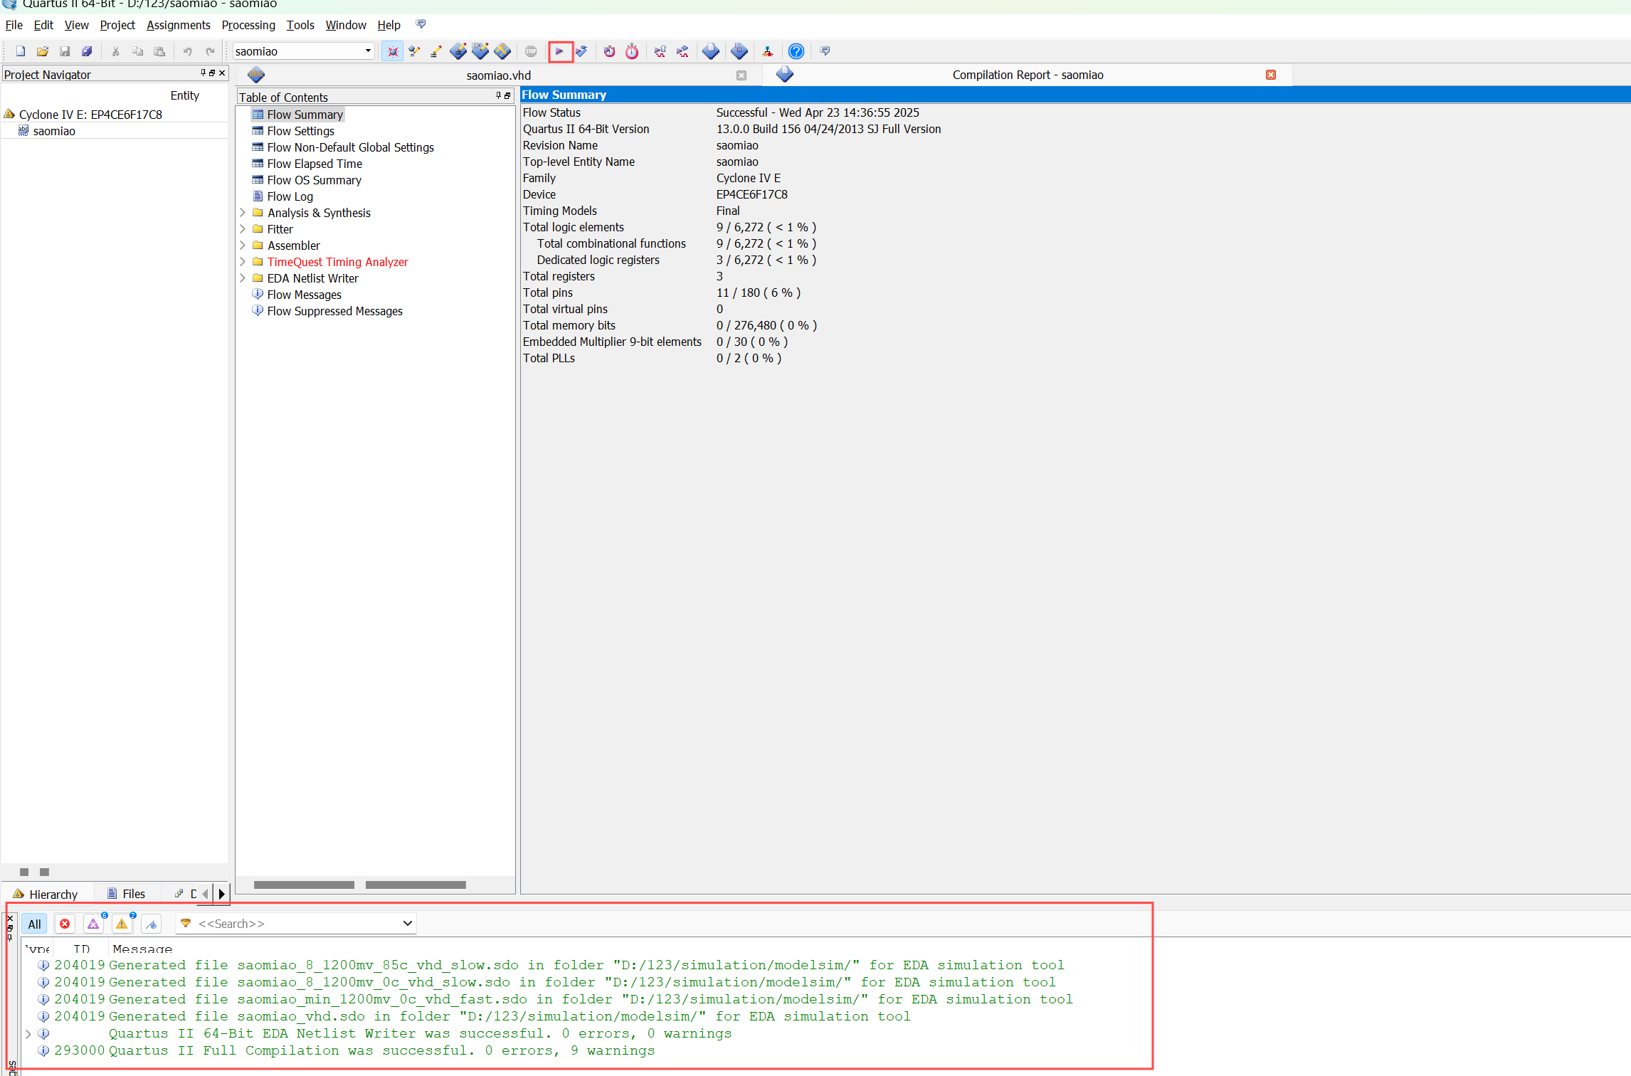1631x1076 pixels.
Task: Toggle the error messages filter
Action: (65, 924)
